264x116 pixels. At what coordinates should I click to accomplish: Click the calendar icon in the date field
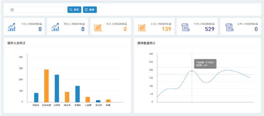click(x=12, y=10)
